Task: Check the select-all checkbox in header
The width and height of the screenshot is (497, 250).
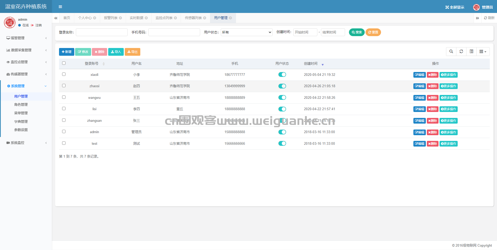Action: [64, 63]
